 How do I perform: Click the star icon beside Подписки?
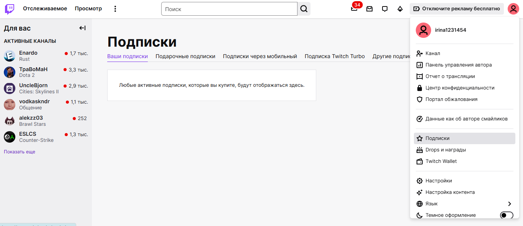pyautogui.click(x=419, y=138)
